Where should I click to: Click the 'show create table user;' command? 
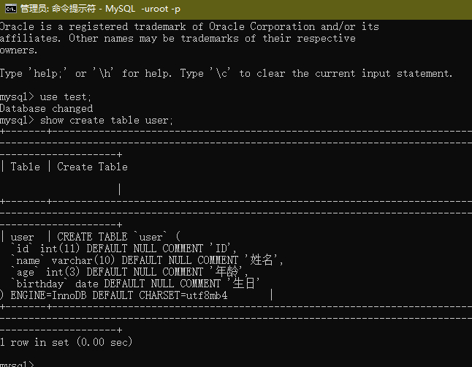pos(107,120)
